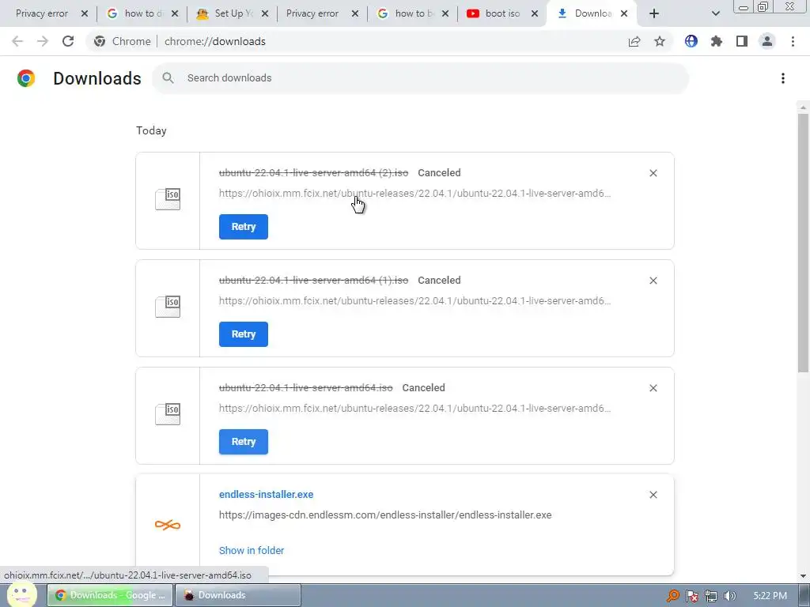The image size is (810, 607).
Task: Open the user profile avatar
Action: (x=767, y=41)
